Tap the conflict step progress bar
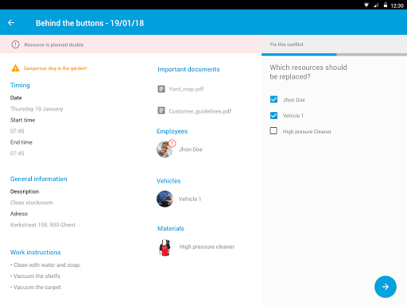Image resolution: width=407 pixels, height=305 pixels. (x=334, y=55)
